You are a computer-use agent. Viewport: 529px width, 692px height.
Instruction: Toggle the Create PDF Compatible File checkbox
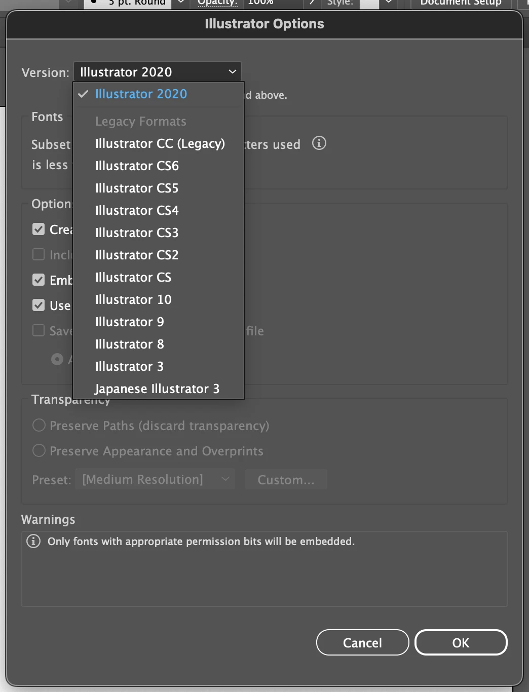(x=39, y=229)
